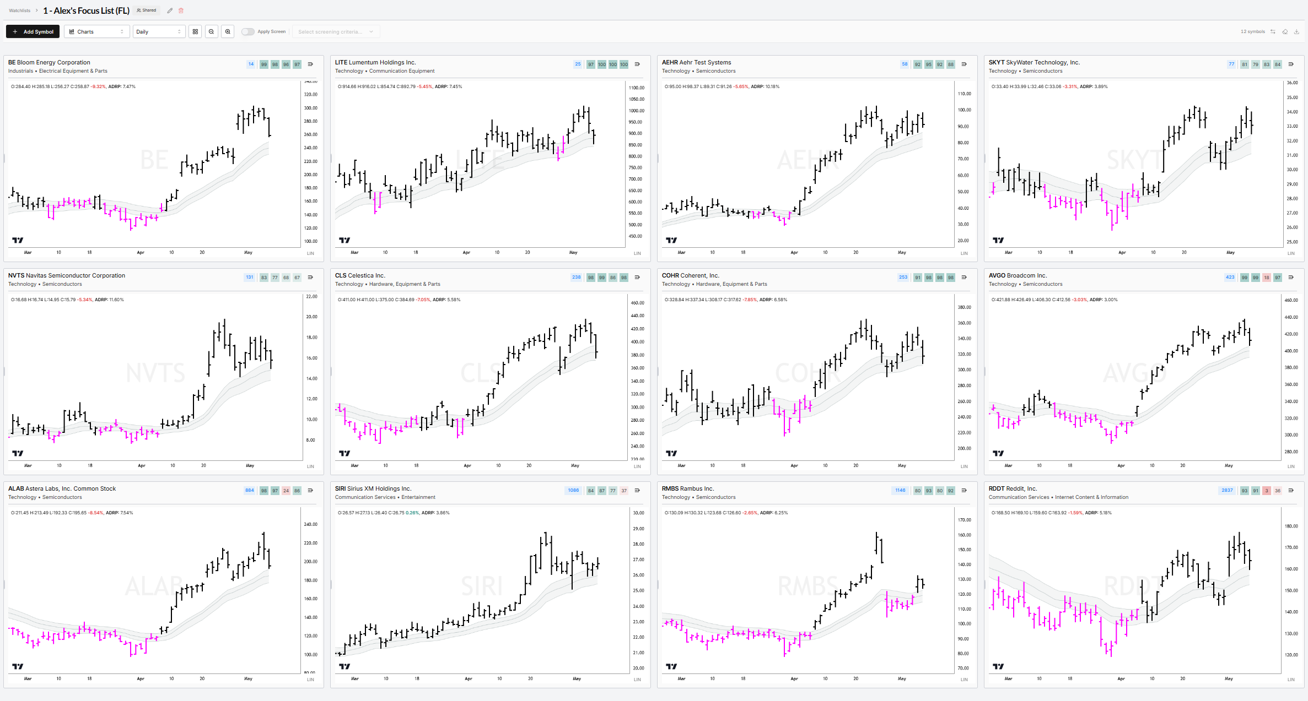
Task: Click the pencil icon to rename watchlist
Action: tap(170, 10)
